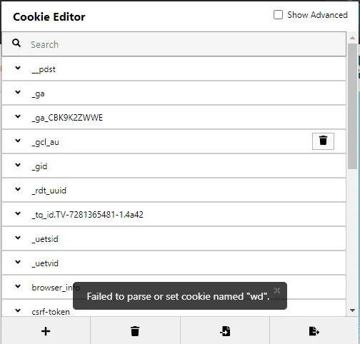The width and height of the screenshot is (360, 344).
Task: Click scrollbar down arrow of cookie list
Action: tap(352, 310)
